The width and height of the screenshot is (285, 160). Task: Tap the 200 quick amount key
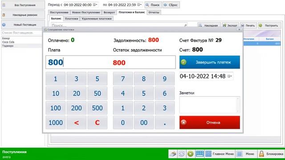pos(77,108)
